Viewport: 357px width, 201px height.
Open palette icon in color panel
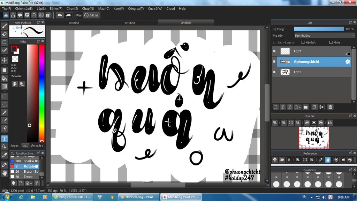coord(15,84)
